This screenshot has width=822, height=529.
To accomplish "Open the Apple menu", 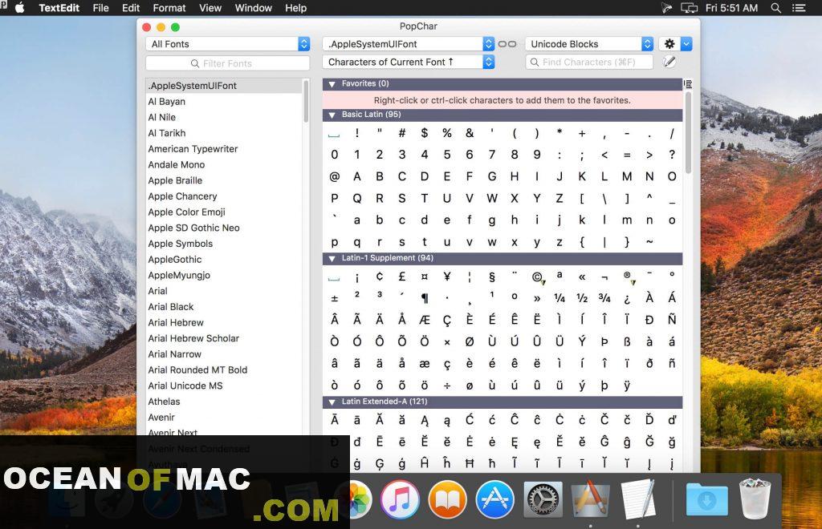I will pyautogui.click(x=20, y=8).
